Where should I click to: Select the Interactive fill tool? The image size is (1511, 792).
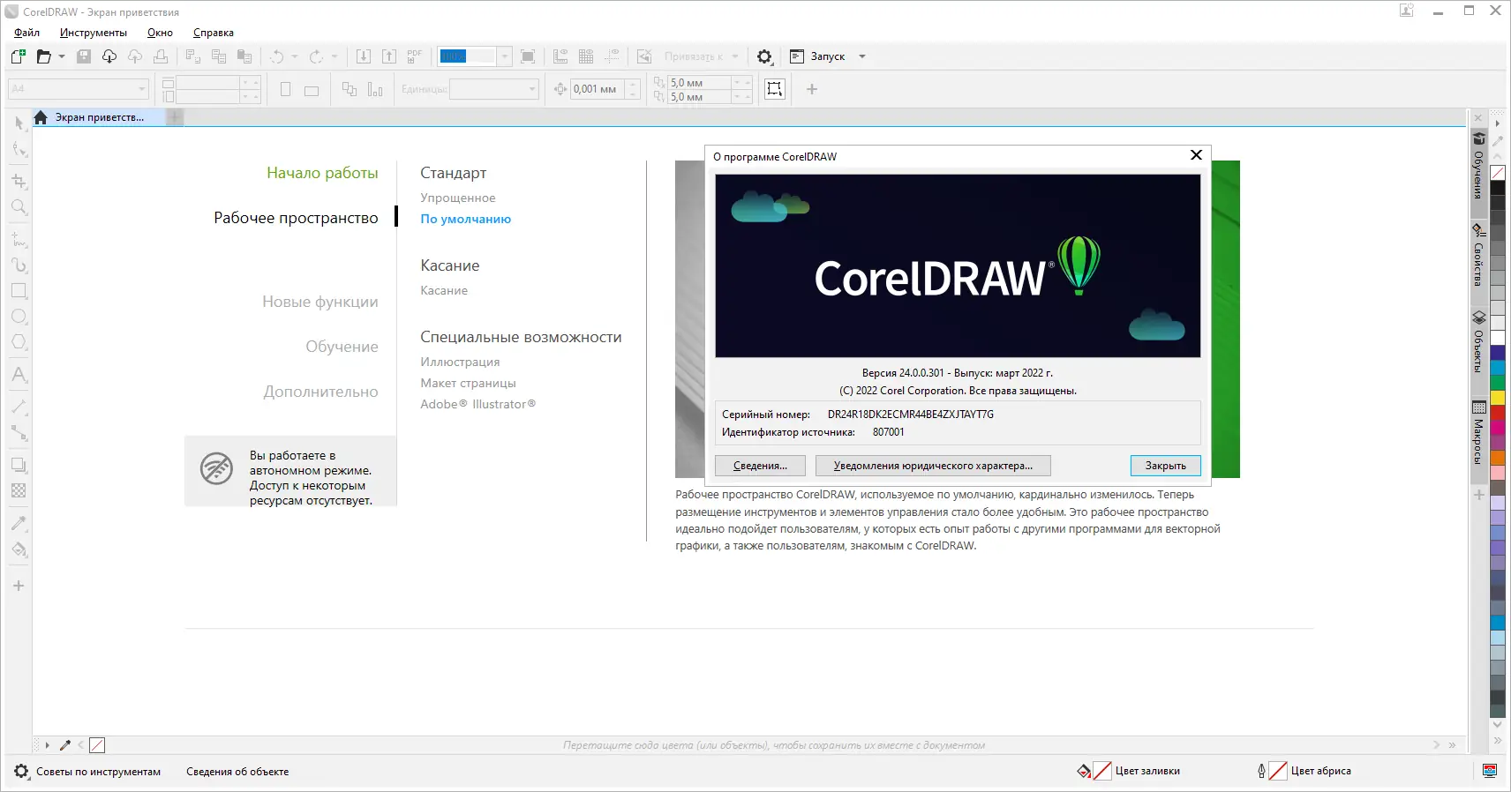click(19, 549)
